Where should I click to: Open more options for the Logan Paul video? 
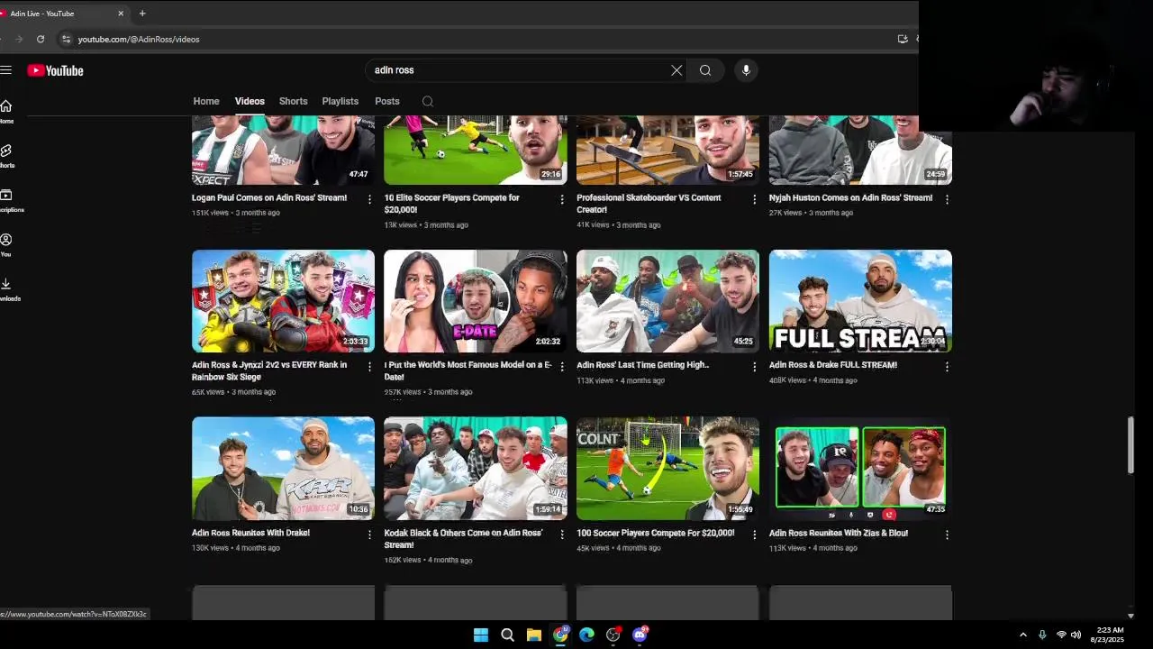pyautogui.click(x=369, y=199)
